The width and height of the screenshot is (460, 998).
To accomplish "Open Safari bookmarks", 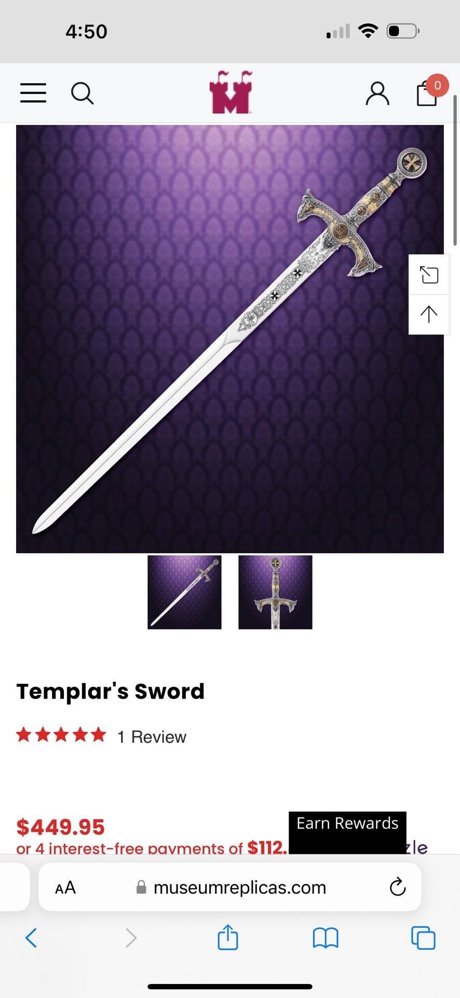I will (326, 938).
